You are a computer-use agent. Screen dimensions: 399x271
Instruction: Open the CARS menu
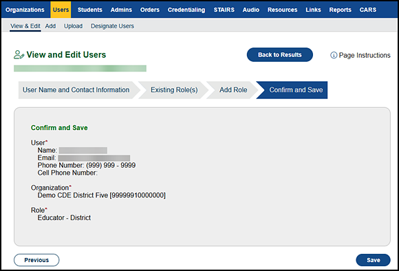tap(368, 10)
